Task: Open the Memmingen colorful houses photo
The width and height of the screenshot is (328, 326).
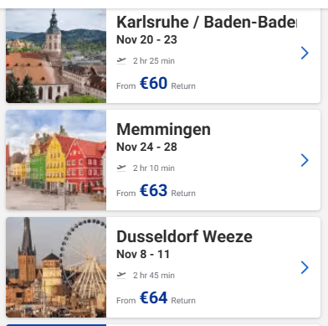Action: [56, 160]
